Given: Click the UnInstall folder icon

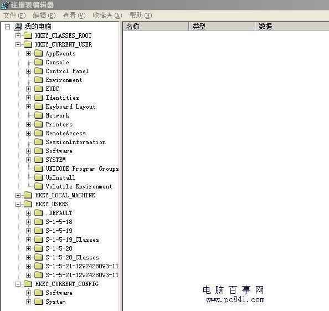Looking at the screenshot, I should click(38, 177).
